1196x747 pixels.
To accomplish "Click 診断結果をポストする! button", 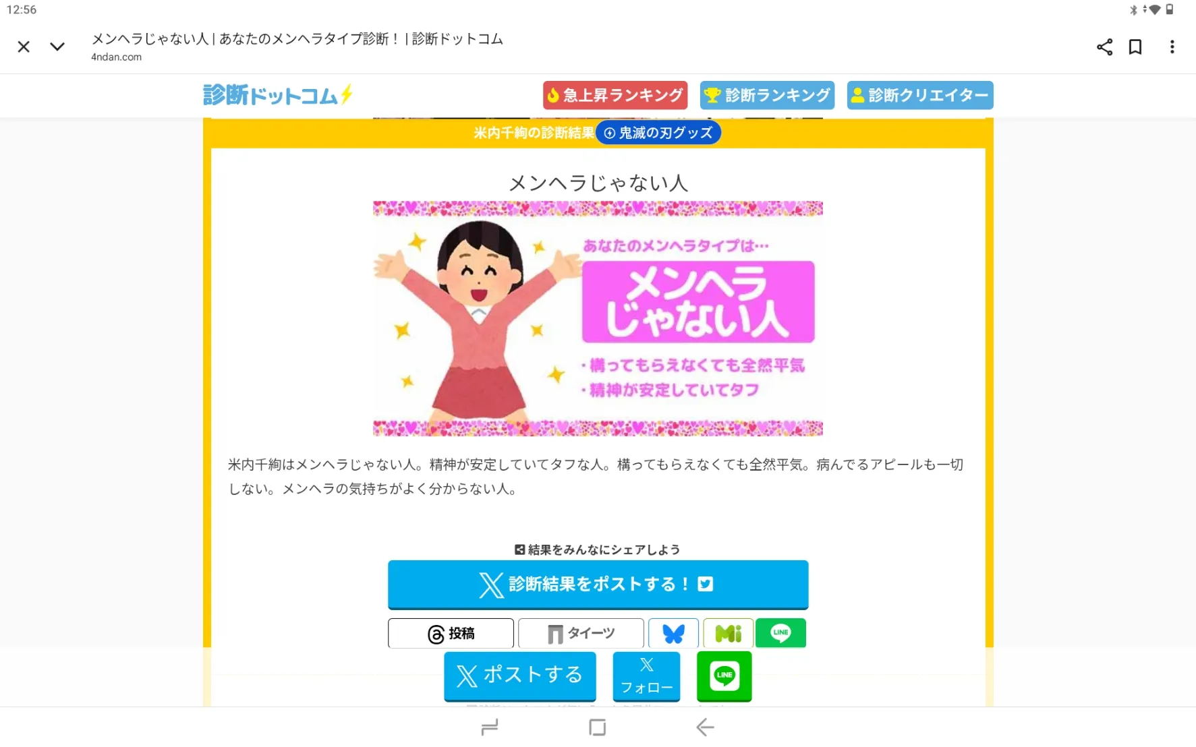I will click(598, 585).
